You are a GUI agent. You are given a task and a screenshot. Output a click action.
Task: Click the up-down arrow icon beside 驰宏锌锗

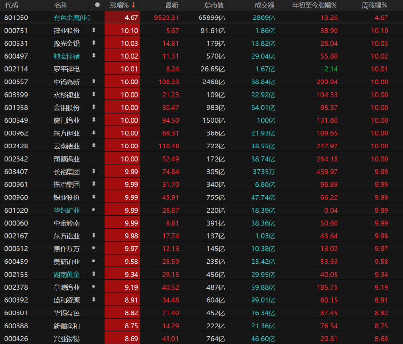tap(94, 56)
